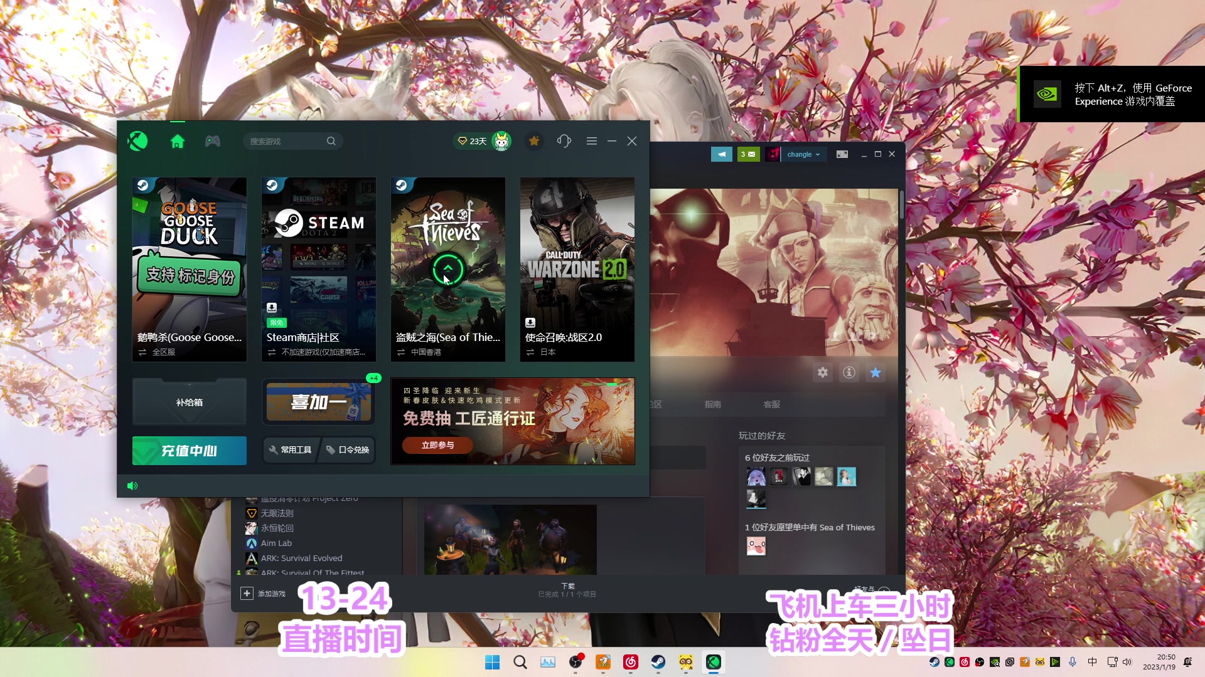Open the Steam taskbar icon
The width and height of the screenshot is (1205, 677).
[658, 662]
